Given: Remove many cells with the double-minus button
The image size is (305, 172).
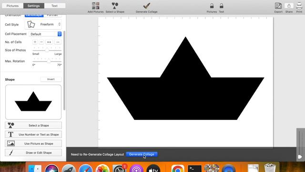Looking at the screenshot, I should tap(58, 42).
